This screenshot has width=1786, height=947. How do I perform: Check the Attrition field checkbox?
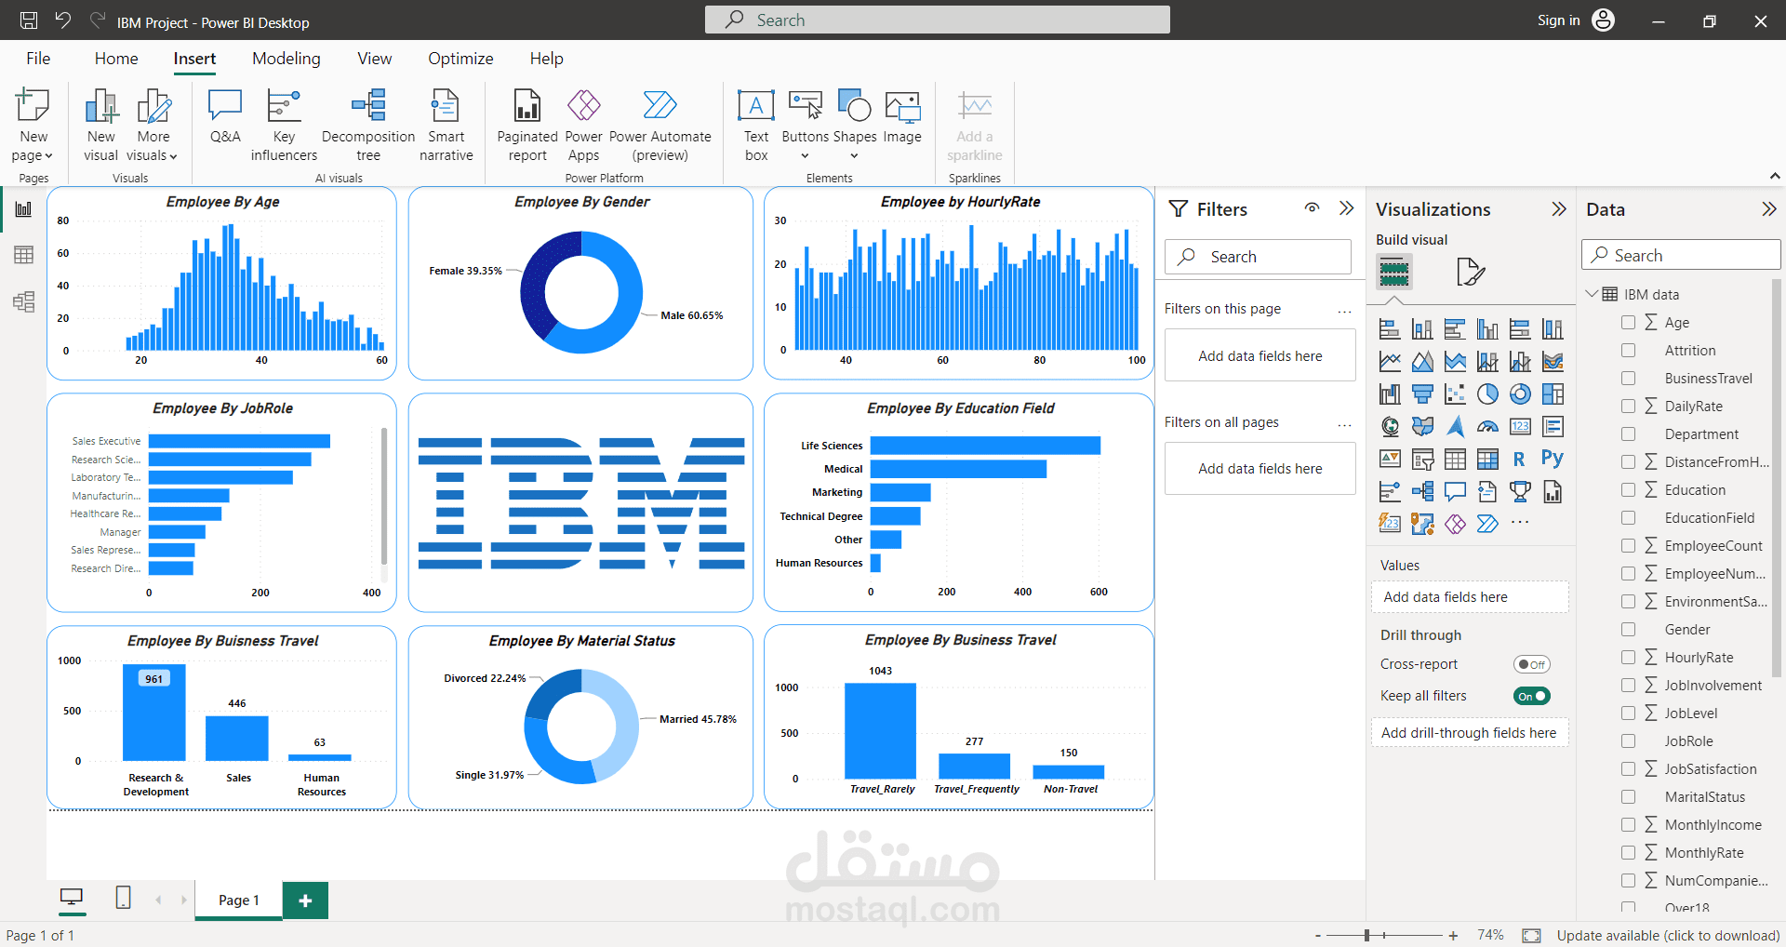coord(1628,350)
